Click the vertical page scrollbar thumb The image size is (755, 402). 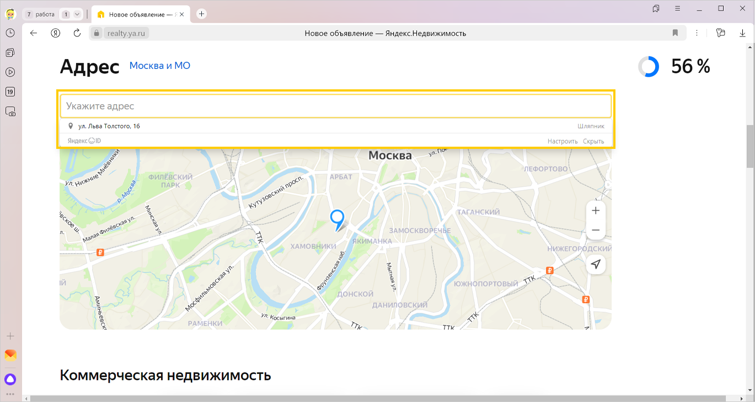tap(750, 146)
